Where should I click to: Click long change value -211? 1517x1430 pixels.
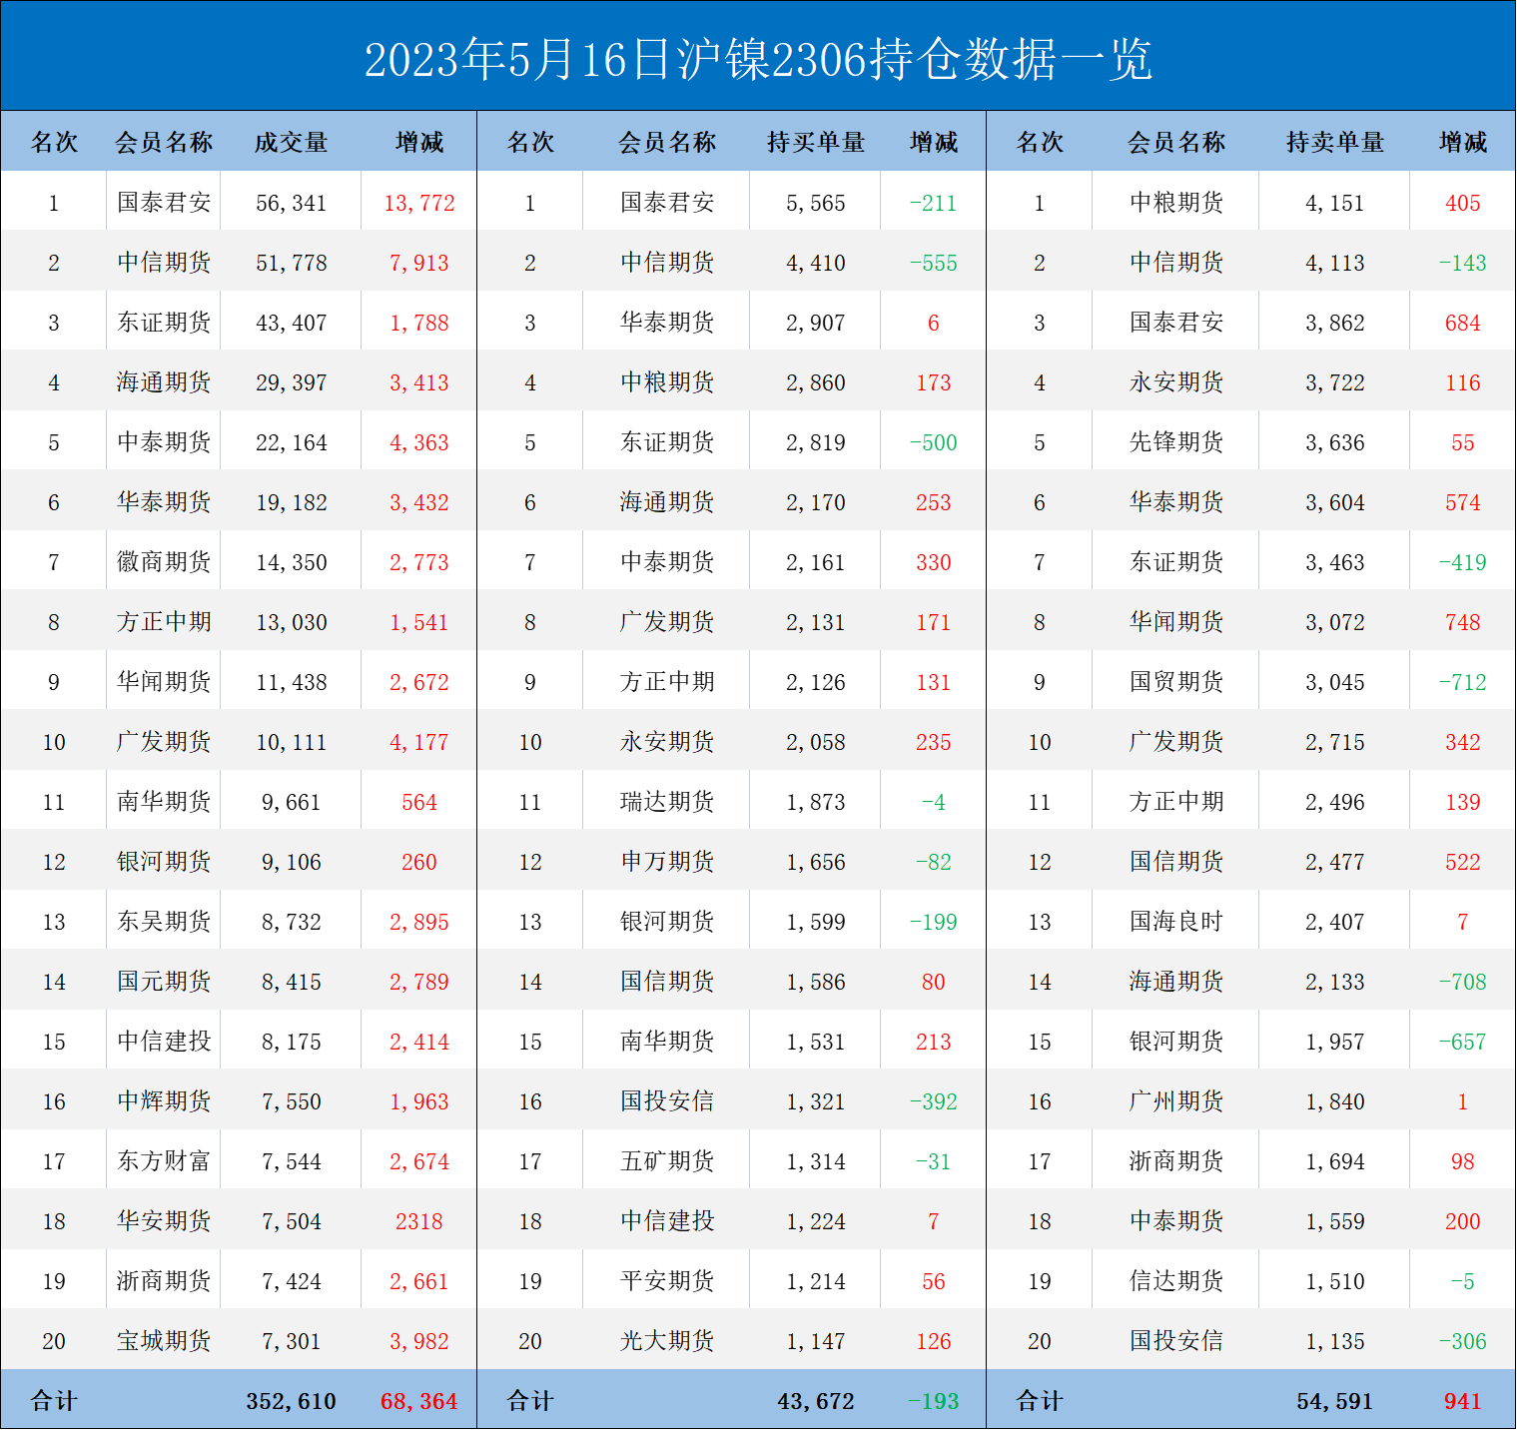click(x=934, y=203)
